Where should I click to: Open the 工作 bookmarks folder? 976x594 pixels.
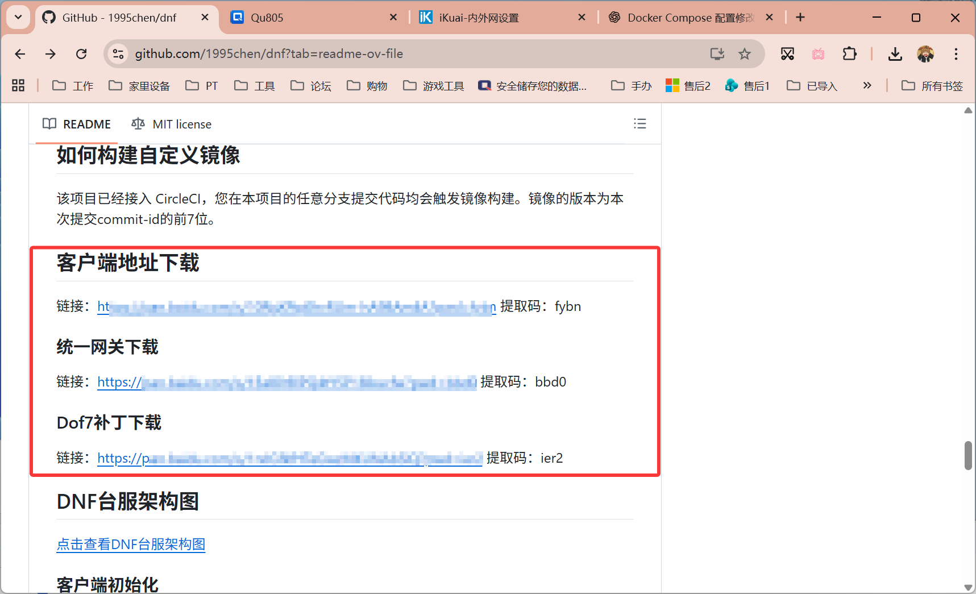pyautogui.click(x=73, y=85)
